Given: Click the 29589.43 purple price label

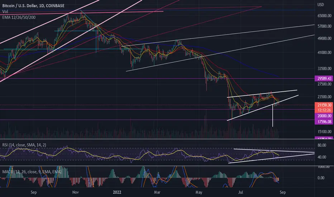Looking at the screenshot, I should [x=324, y=78].
